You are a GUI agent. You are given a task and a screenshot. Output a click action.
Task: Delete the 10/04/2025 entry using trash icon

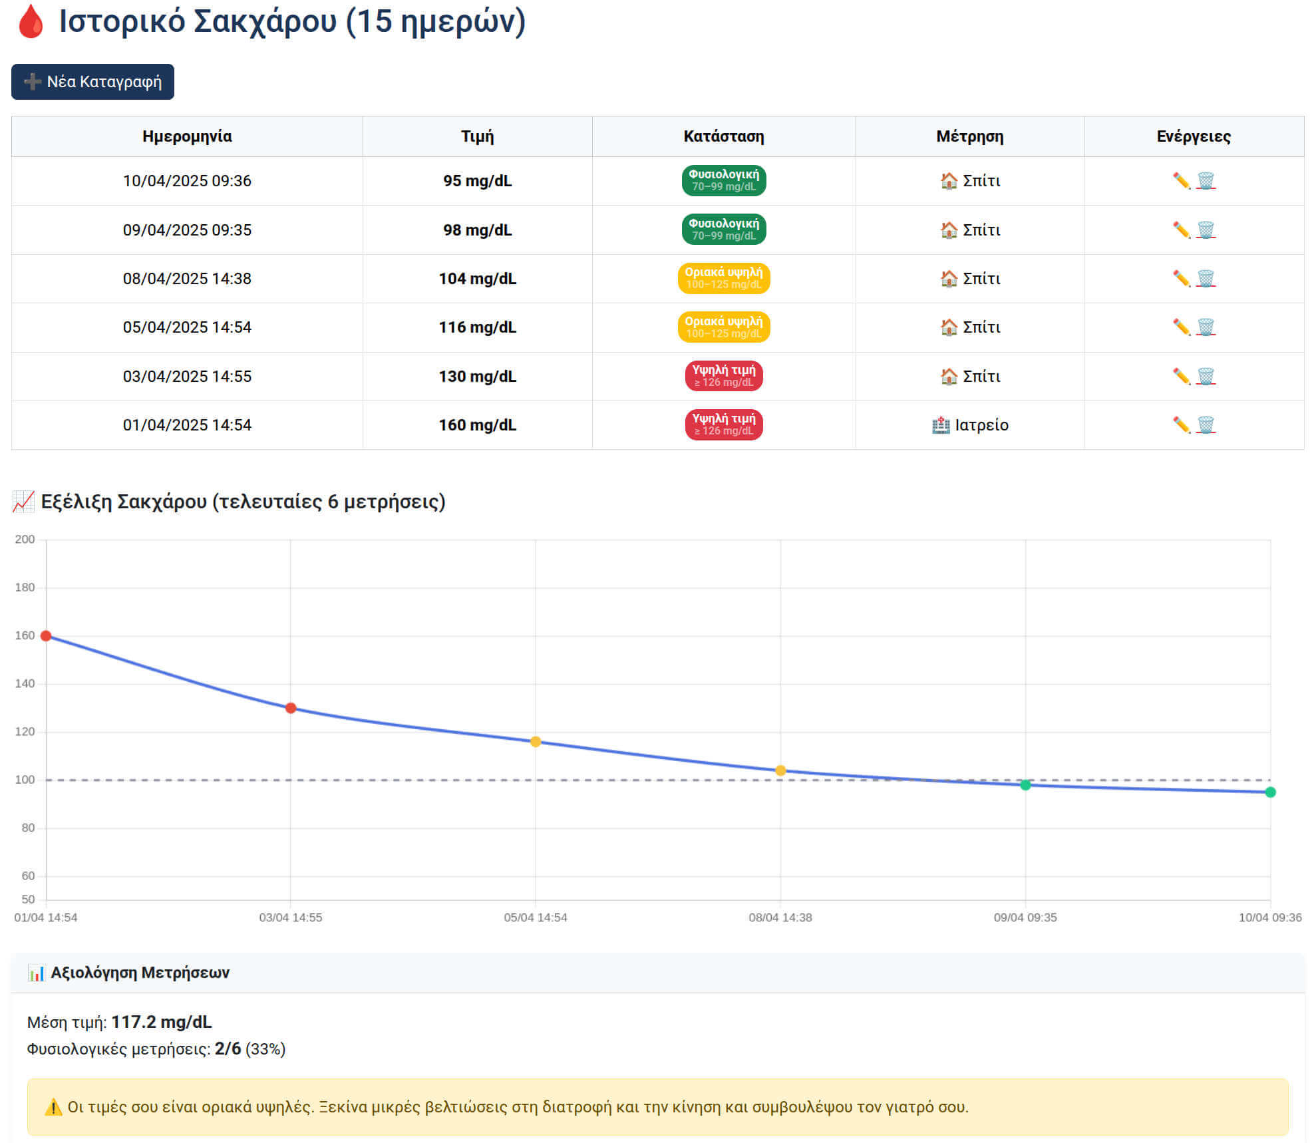tap(1206, 181)
